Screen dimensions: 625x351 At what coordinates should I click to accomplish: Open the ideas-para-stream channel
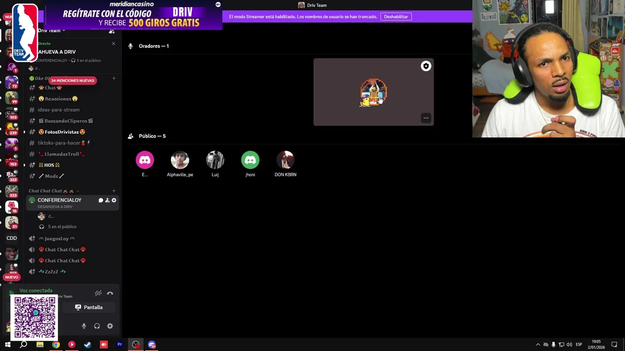tap(72, 110)
